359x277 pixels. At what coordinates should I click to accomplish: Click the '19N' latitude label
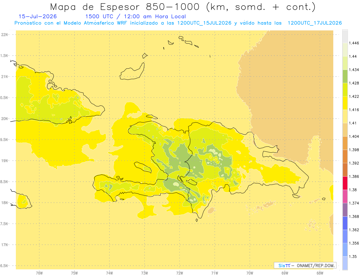tap(5, 161)
